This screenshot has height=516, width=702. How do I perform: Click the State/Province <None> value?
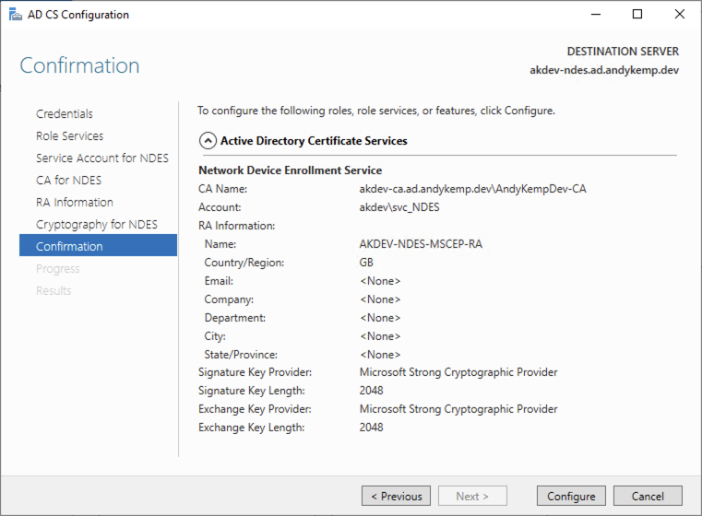[x=380, y=355]
